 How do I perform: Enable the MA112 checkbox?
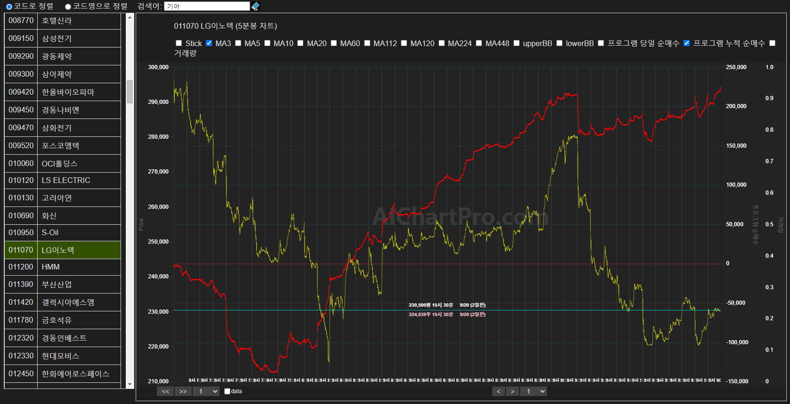coord(367,43)
